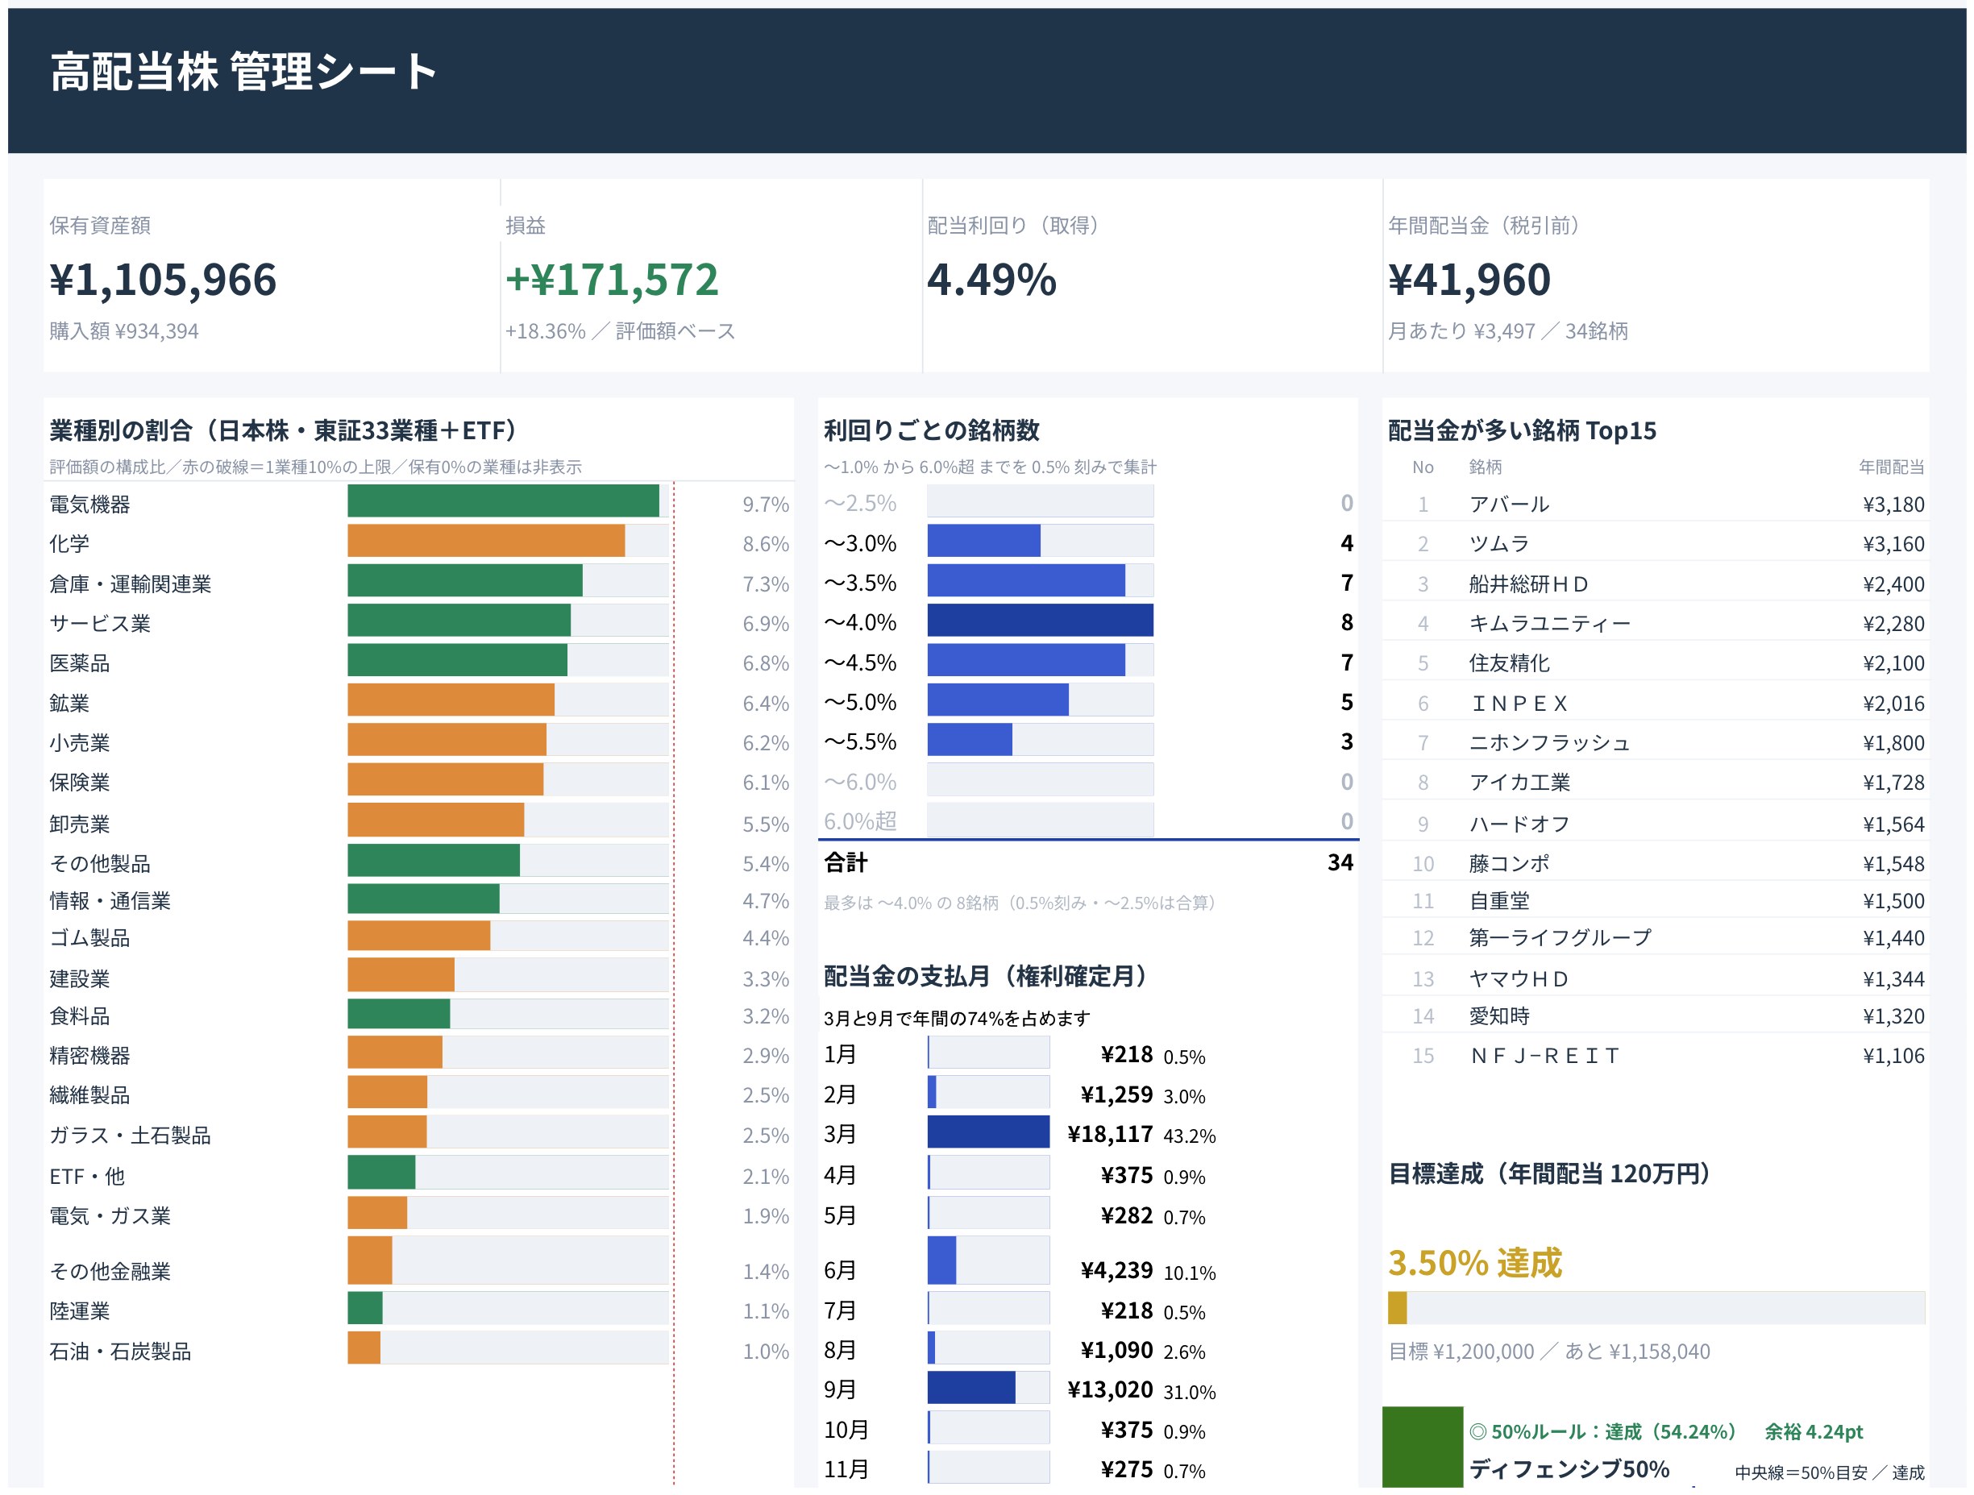This screenshot has width=1974, height=1495.
Task: Click the 月あたり ¥3,497 ／ 34銘柄 note
Action: (x=1508, y=331)
